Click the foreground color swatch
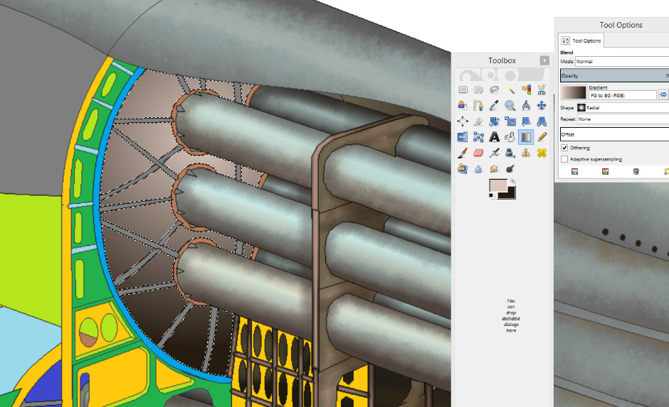669x407 pixels. [498, 187]
